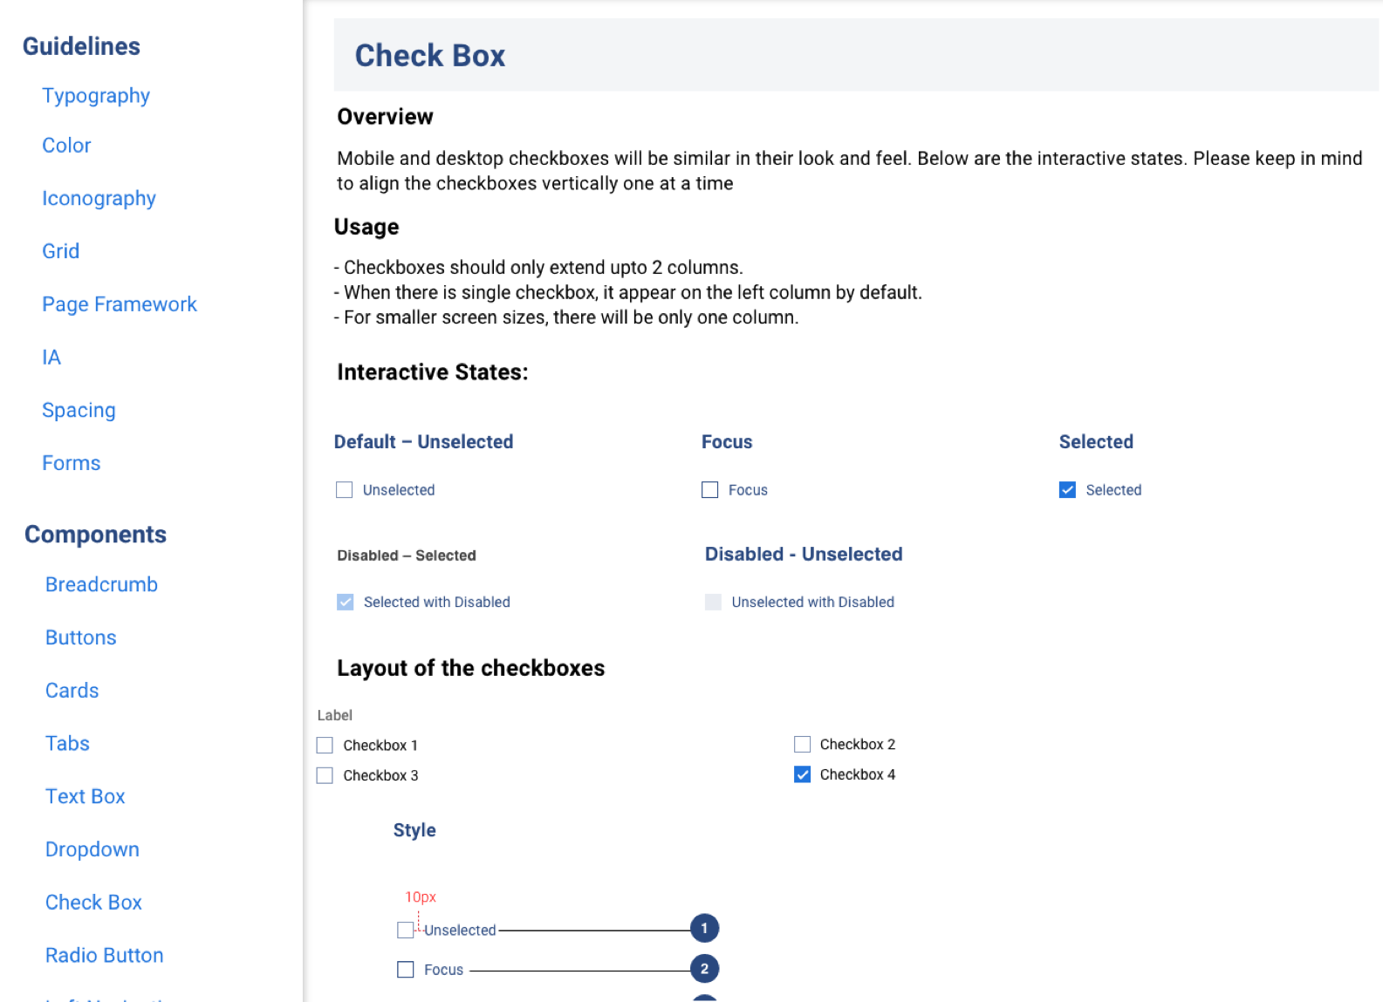The width and height of the screenshot is (1383, 1002).
Task: Click the Label text above Checkbox 1
Action: [x=335, y=715]
